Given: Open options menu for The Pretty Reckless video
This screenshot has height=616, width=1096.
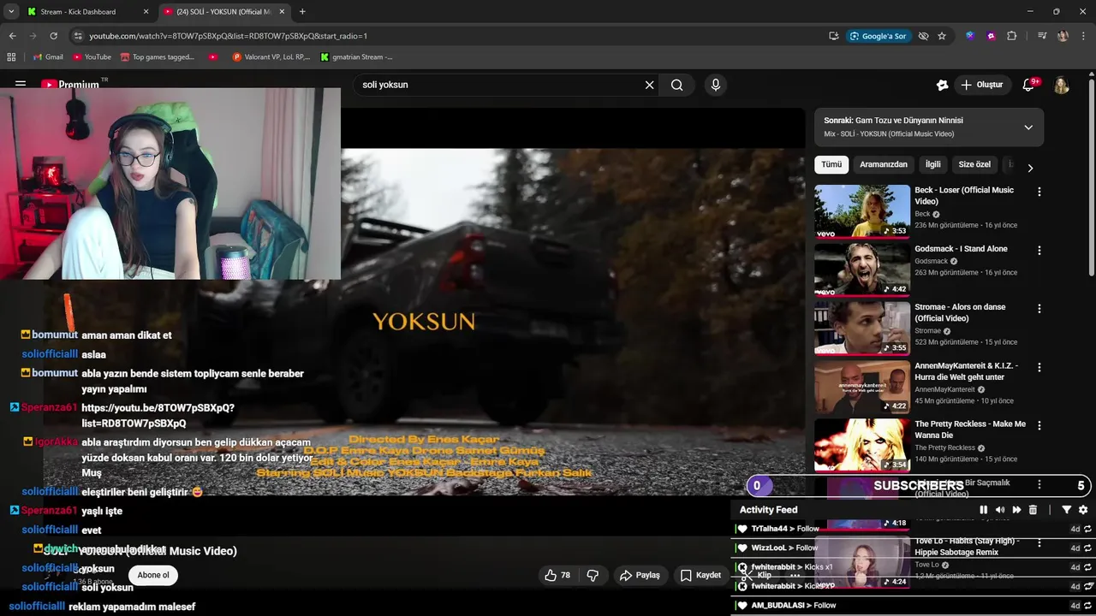Looking at the screenshot, I should [x=1039, y=425].
